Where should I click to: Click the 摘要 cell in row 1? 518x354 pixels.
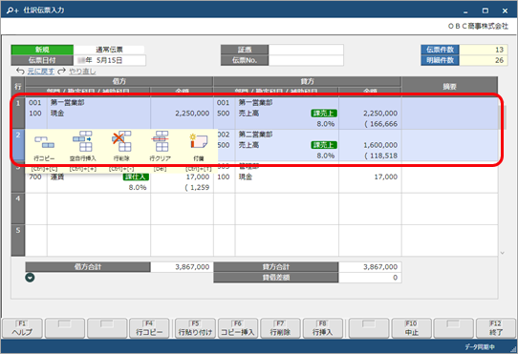pos(449,113)
